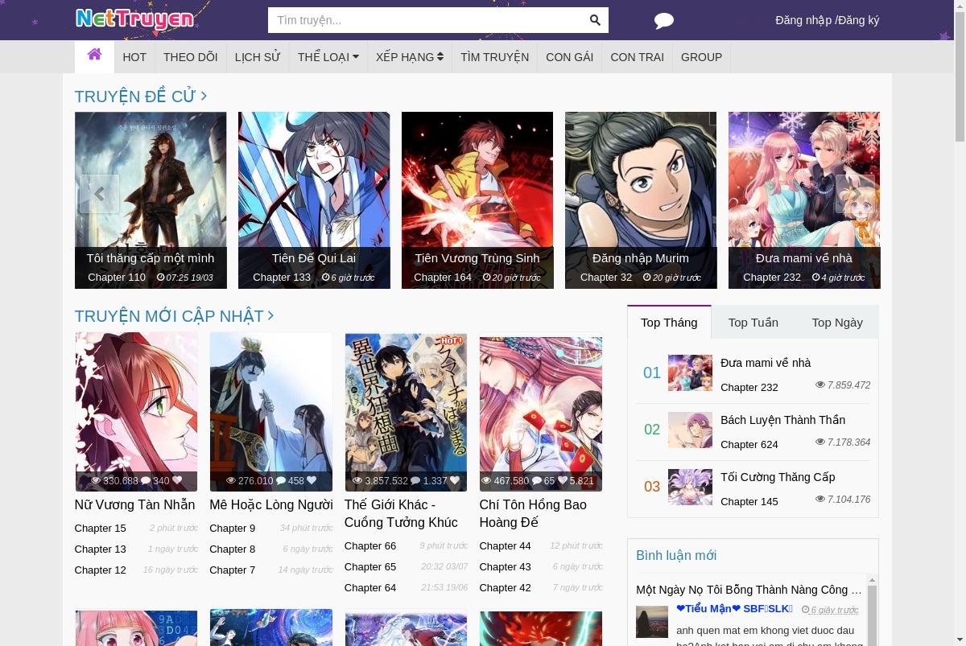Click the NetTruyen logo
The height and width of the screenshot is (646, 966).
coord(134,19)
